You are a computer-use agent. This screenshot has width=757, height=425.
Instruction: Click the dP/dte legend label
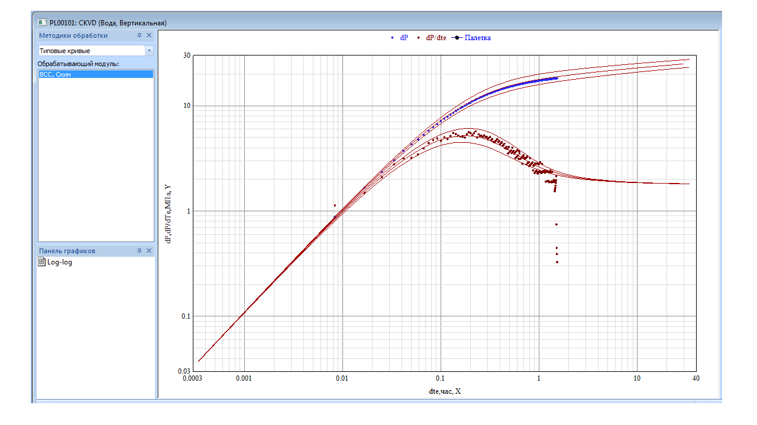click(436, 38)
